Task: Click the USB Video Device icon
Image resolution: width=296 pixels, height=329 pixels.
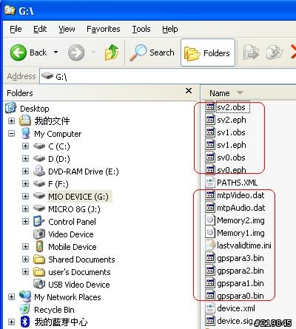Action: tap(39, 284)
